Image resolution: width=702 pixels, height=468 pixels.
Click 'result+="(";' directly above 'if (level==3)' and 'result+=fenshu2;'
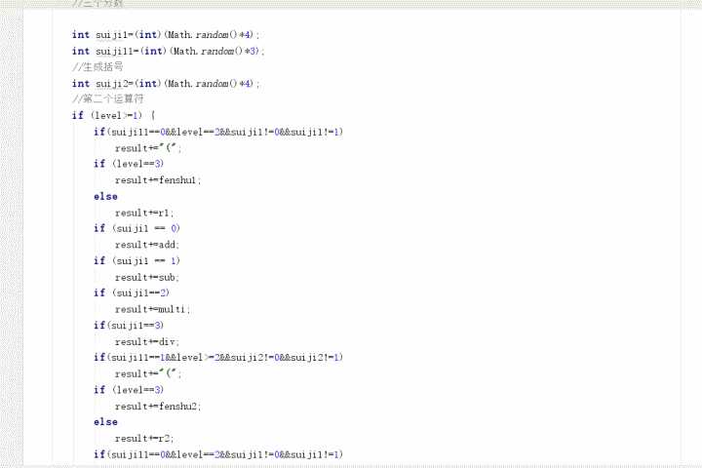tap(148, 374)
